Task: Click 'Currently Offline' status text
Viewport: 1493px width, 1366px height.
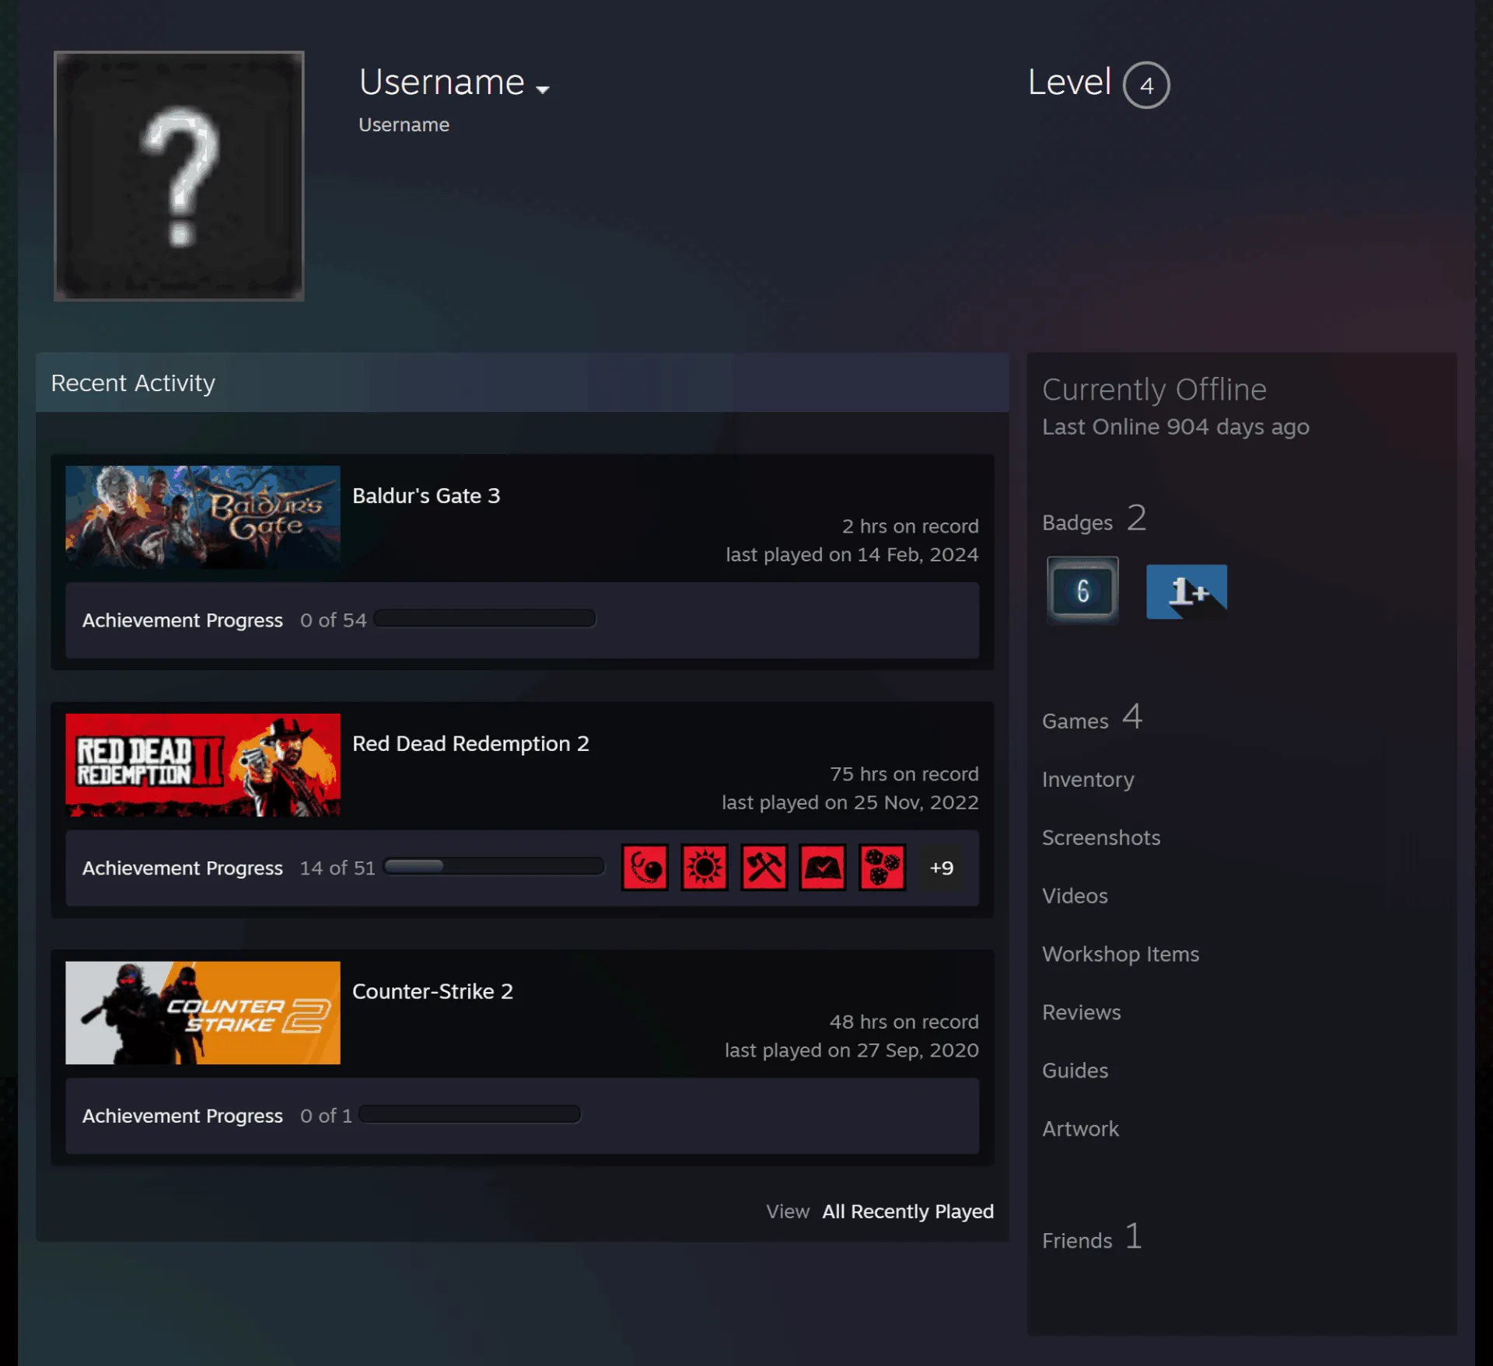Action: tap(1154, 390)
